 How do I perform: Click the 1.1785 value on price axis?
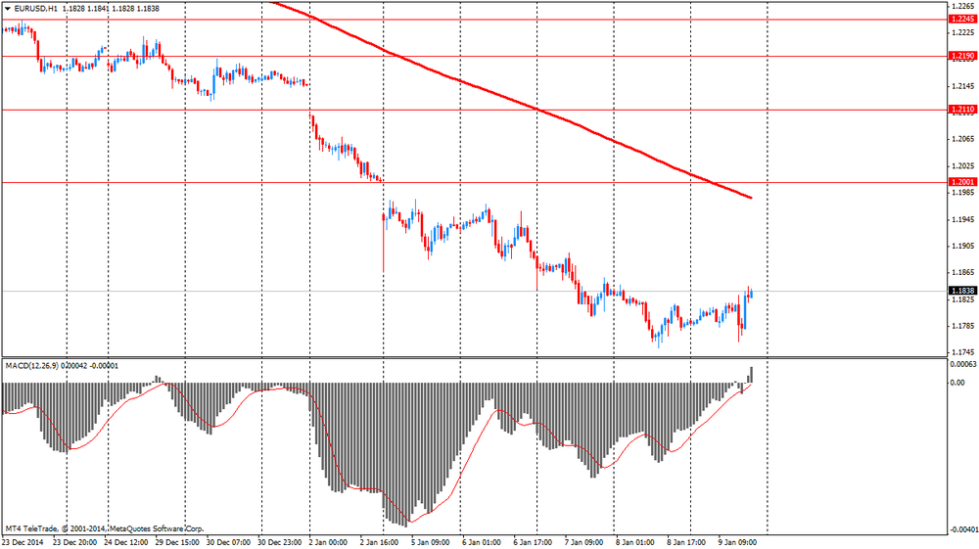[x=962, y=326]
